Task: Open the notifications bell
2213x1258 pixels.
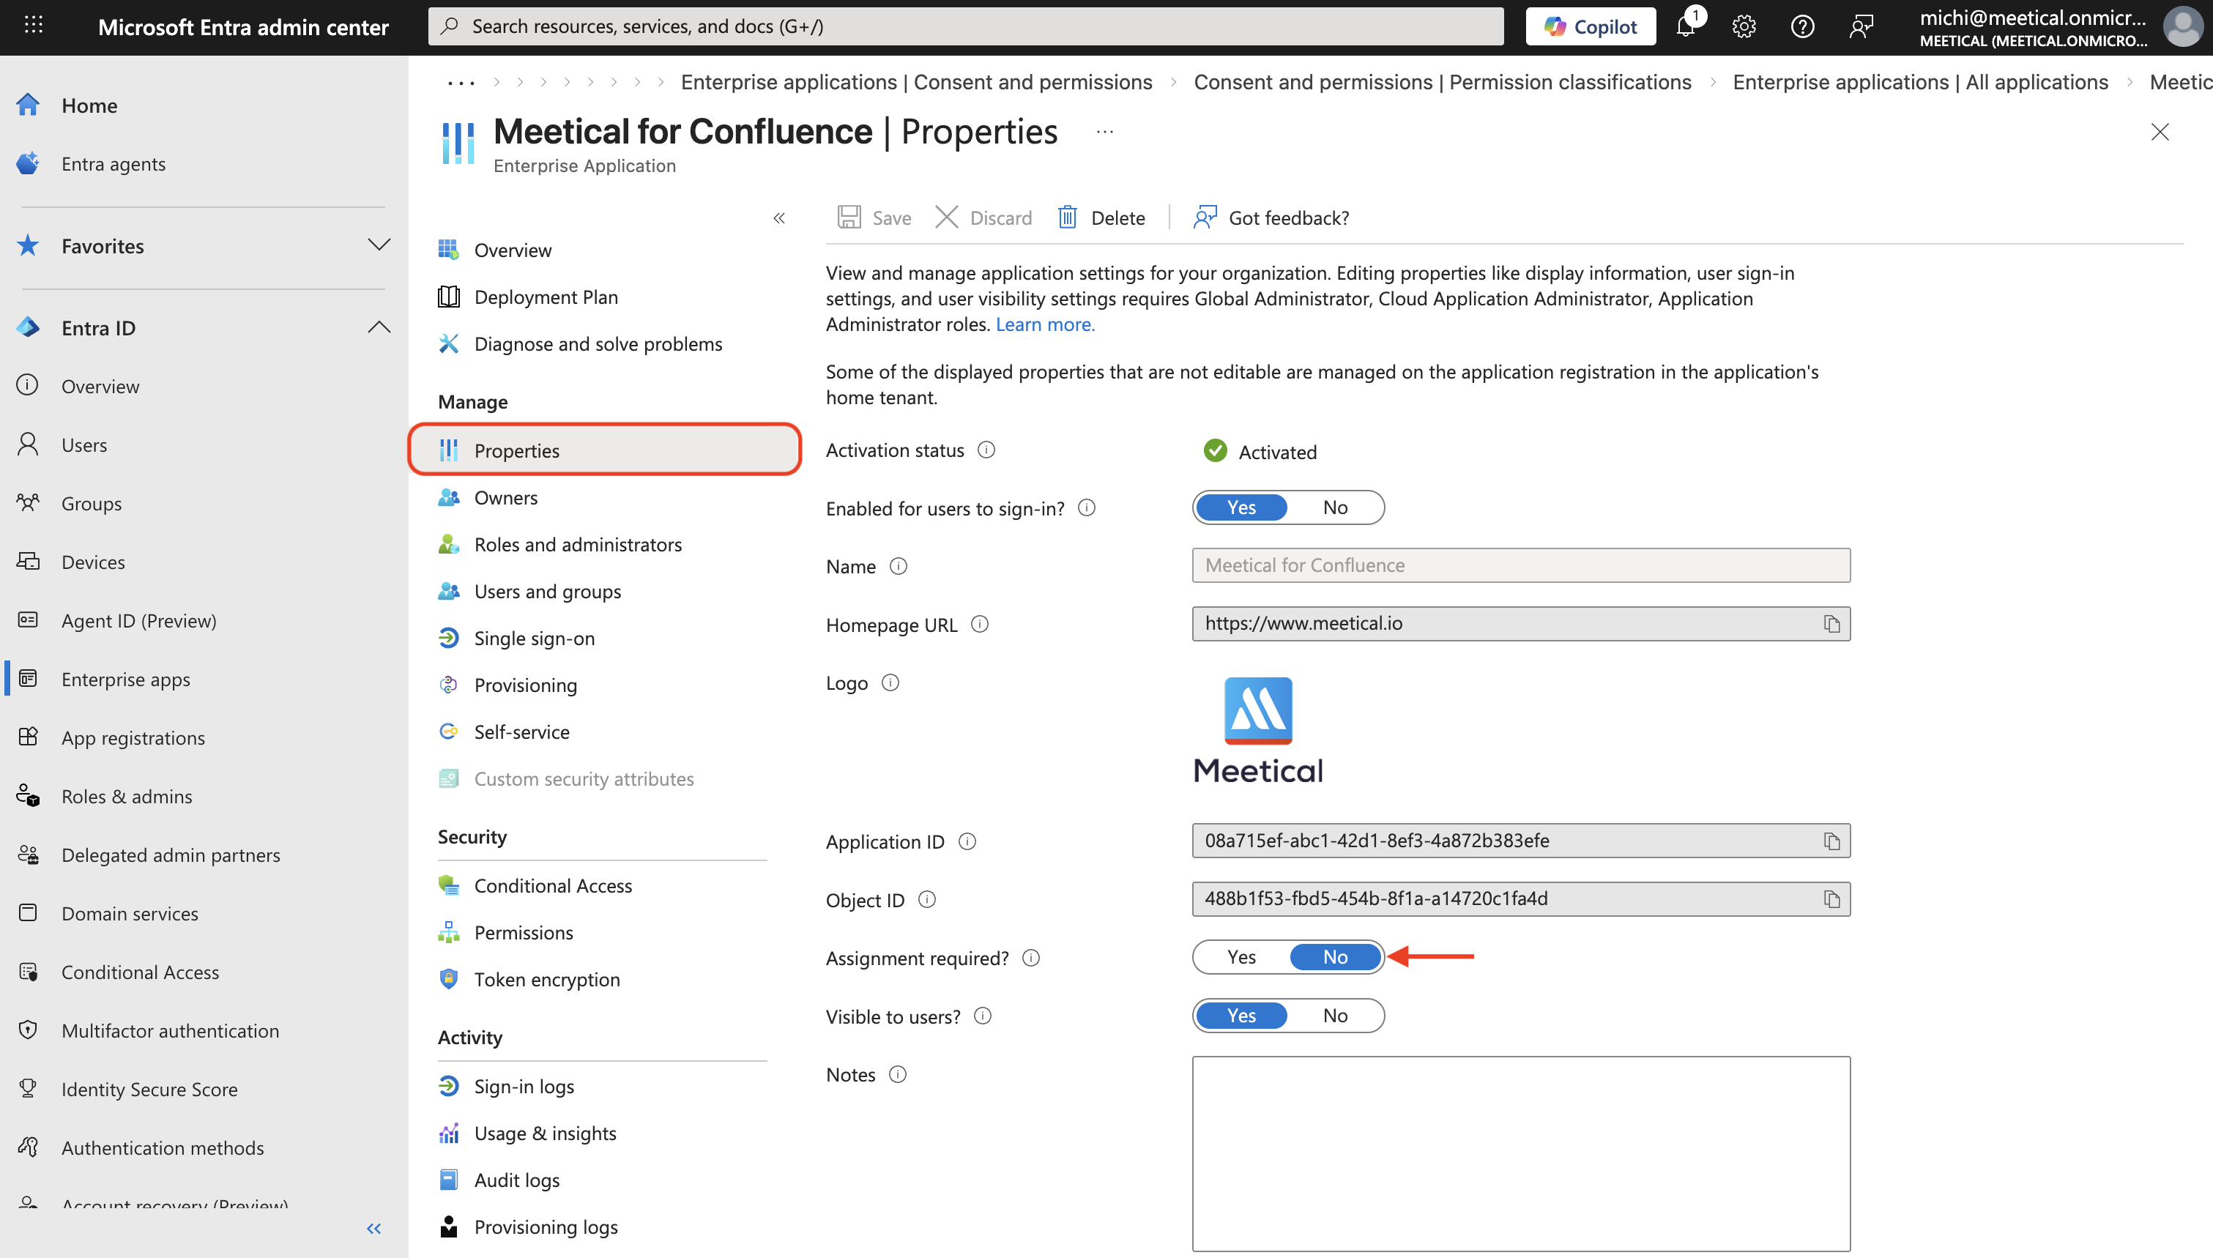Action: [x=1685, y=26]
